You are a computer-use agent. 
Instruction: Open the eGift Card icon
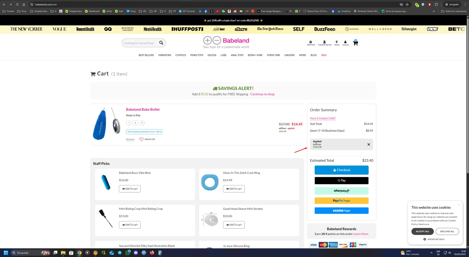[311, 43]
